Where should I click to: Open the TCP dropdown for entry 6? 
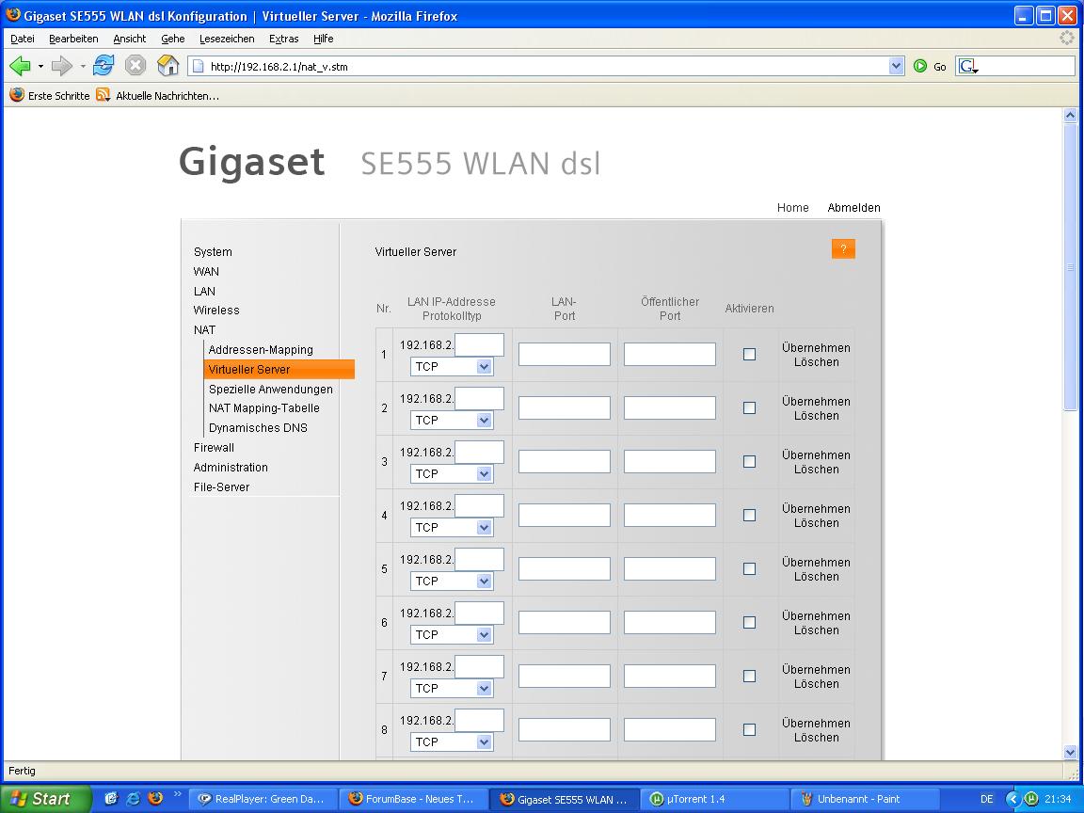tap(452, 634)
